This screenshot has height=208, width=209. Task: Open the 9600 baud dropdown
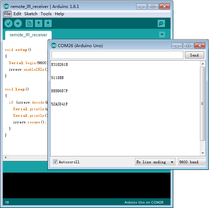coord(192,162)
